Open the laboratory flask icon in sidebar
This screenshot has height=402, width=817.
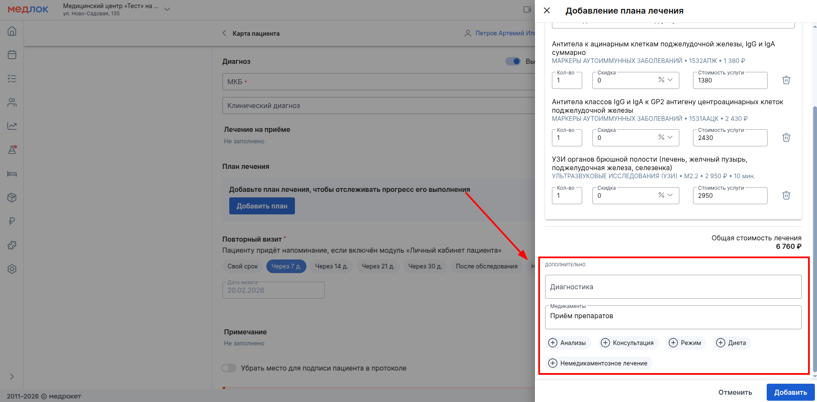tap(12, 150)
